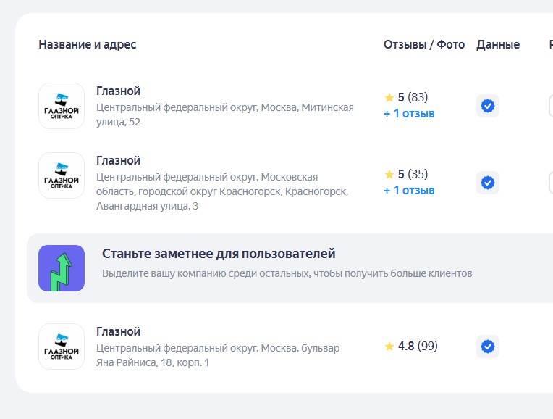The image size is (553, 419).
Task: Open '+ 1 отзыв' link for Красногорск branch
Action: coord(409,191)
